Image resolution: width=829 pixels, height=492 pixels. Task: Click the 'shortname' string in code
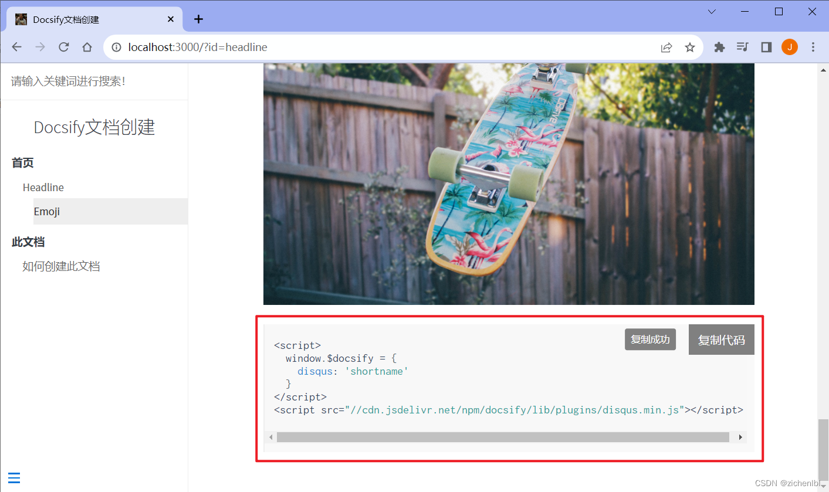click(376, 371)
